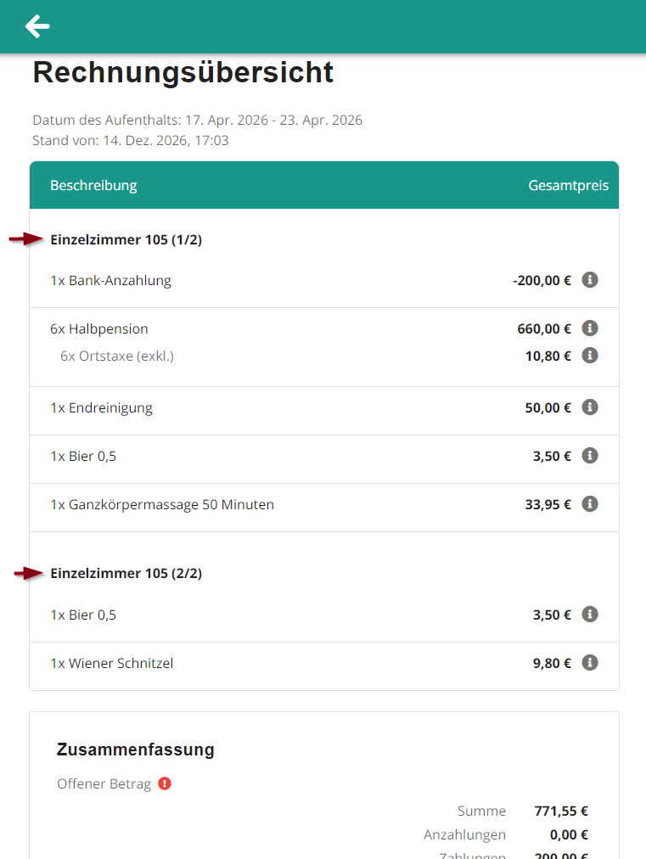
Task: Click the info icon next to Endreinigung
Action: pos(590,407)
